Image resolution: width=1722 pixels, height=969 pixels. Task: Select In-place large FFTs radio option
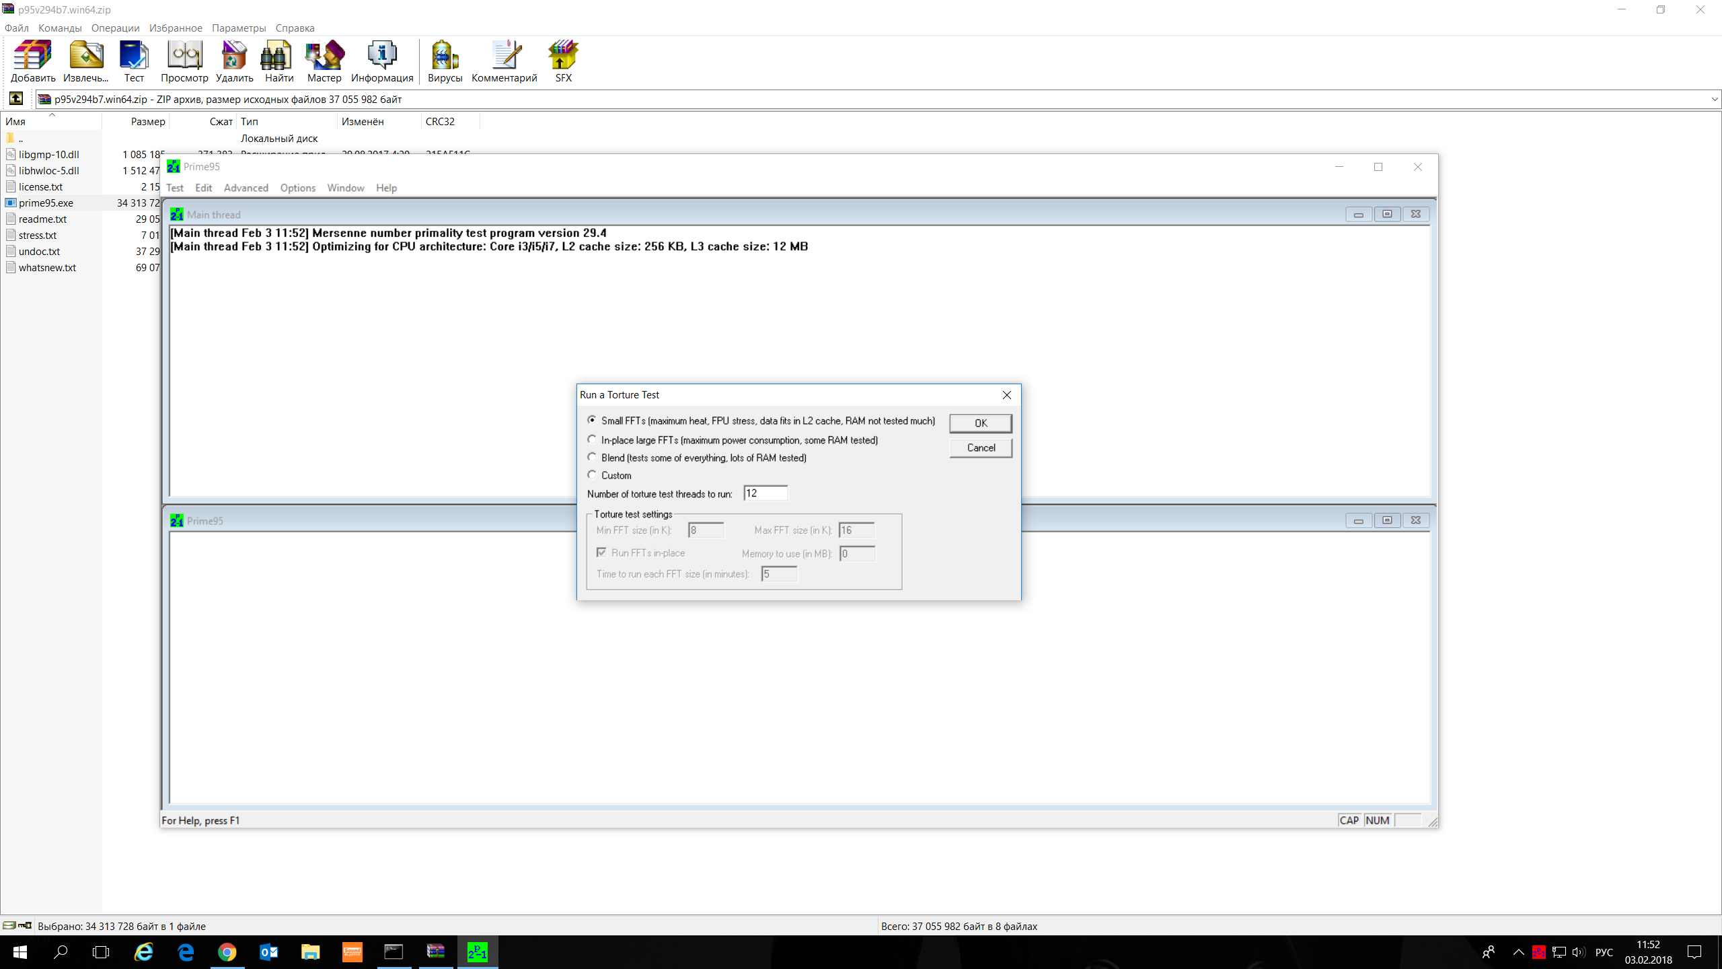coord(592,439)
